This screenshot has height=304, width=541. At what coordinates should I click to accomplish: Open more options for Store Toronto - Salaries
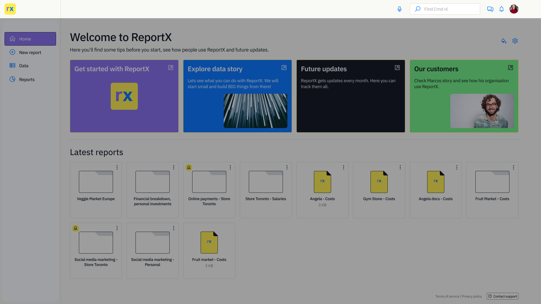click(287, 167)
